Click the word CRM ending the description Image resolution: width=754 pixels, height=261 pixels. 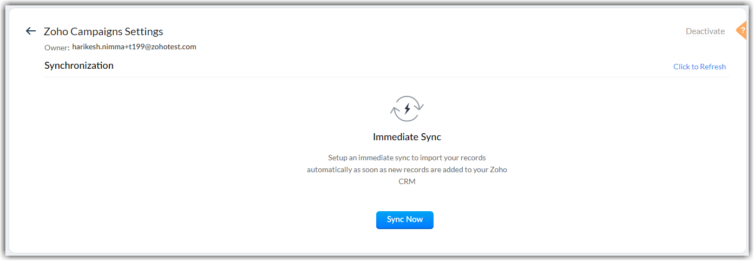click(407, 182)
